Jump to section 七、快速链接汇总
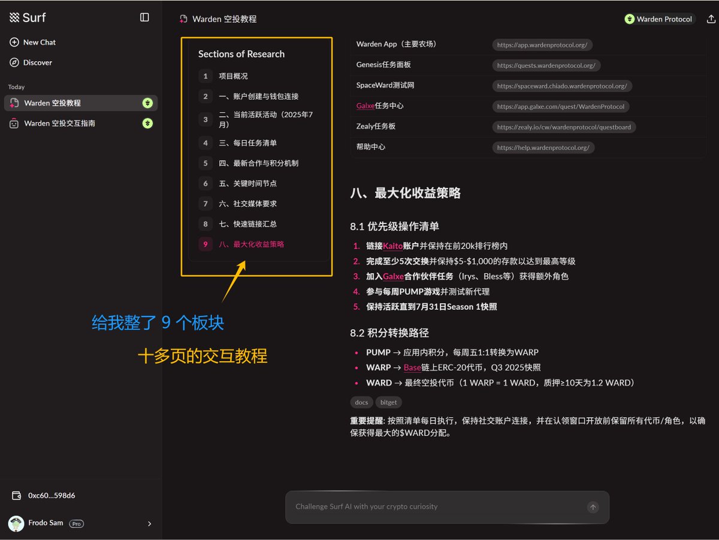This screenshot has width=719, height=540. (x=247, y=224)
